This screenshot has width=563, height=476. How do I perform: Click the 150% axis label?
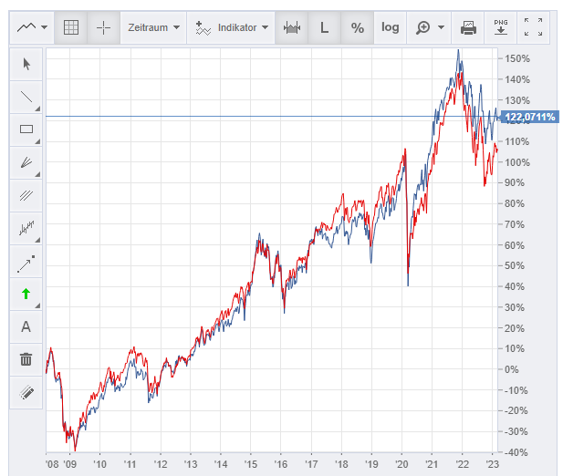517,58
